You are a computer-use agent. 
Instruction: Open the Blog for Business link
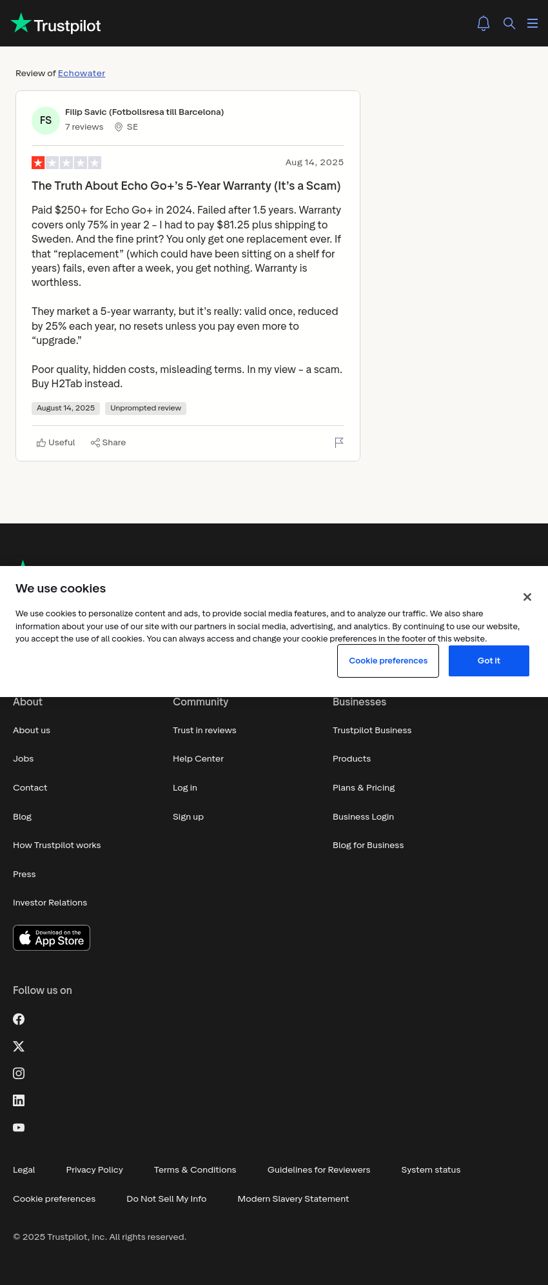coord(368,845)
